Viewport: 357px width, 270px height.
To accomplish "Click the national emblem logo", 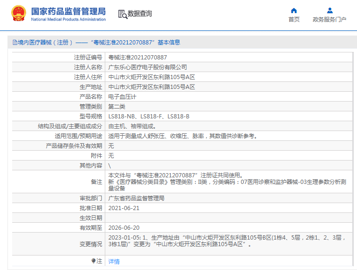I will click(x=19, y=14).
